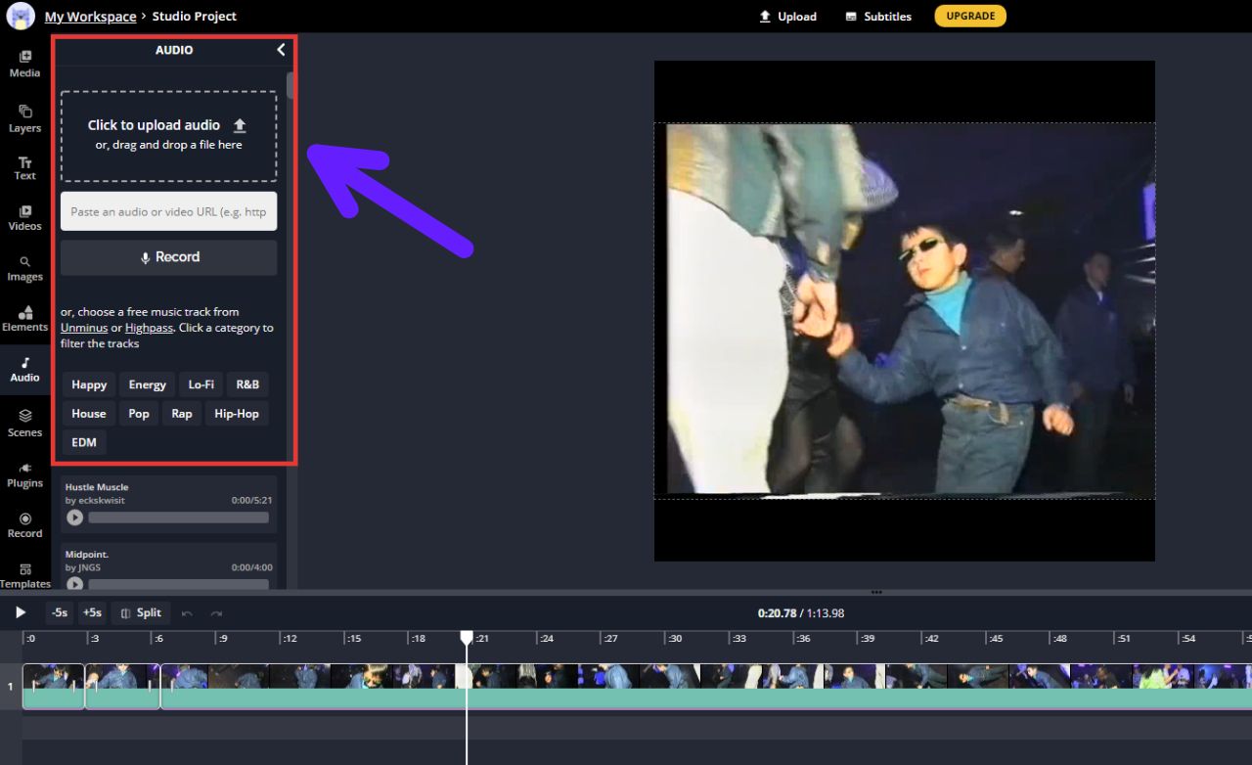
Task: Collapse the Audio panel
Action: 281,49
